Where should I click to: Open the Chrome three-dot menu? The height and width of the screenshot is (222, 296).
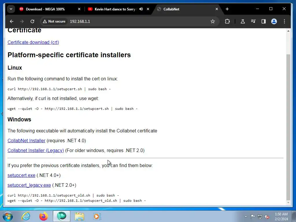coord(284,21)
